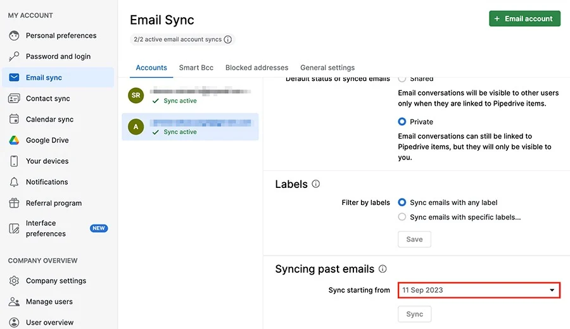Switch to the Smart Bcc tab

[x=196, y=68]
